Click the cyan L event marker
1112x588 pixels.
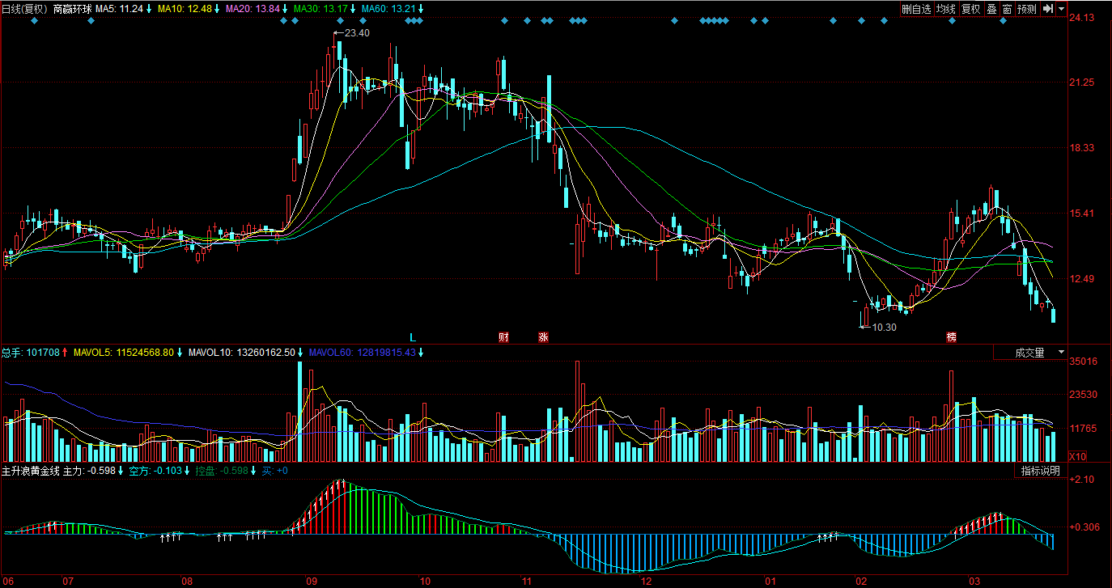coord(412,336)
